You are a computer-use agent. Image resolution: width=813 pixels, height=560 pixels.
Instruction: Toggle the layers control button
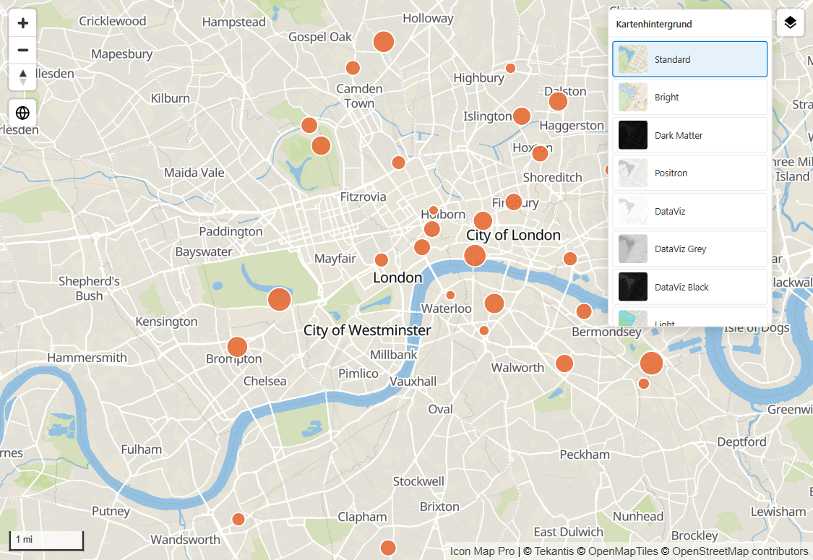point(790,23)
